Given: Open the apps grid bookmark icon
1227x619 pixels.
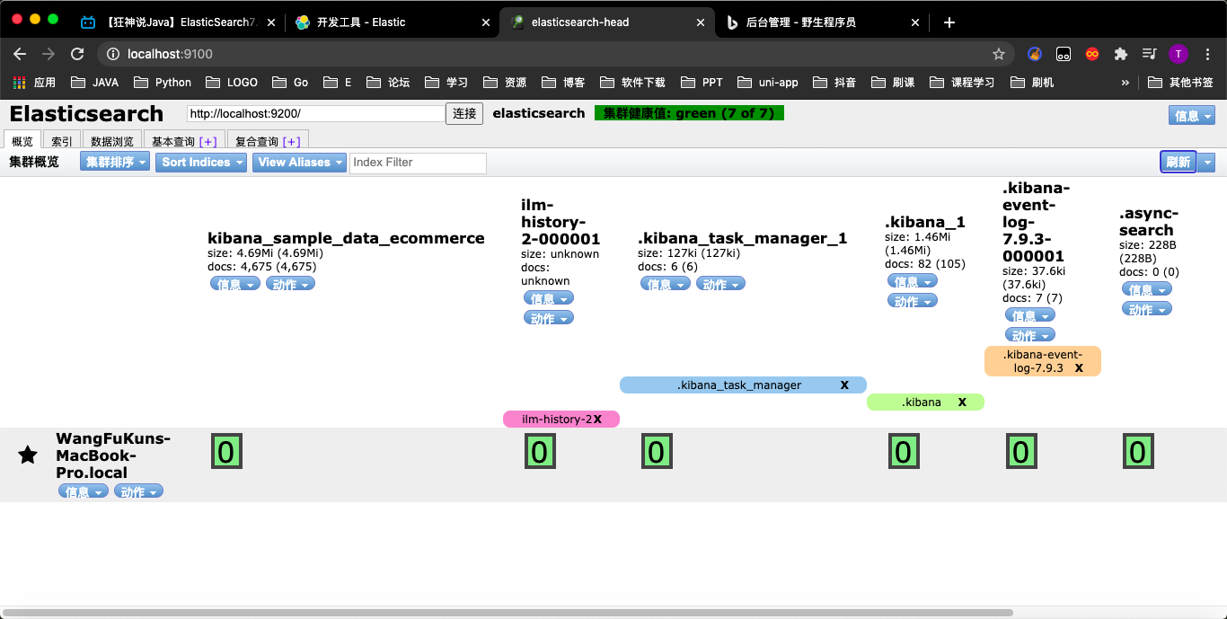Looking at the screenshot, I should (x=19, y=82).
